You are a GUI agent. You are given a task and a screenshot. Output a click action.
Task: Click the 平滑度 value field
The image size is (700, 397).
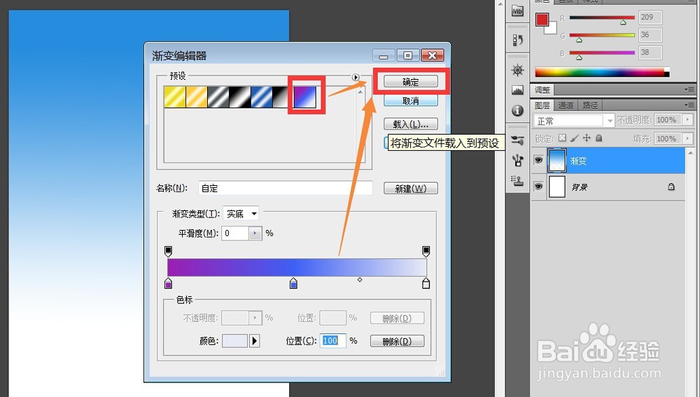tap(235, 233)
